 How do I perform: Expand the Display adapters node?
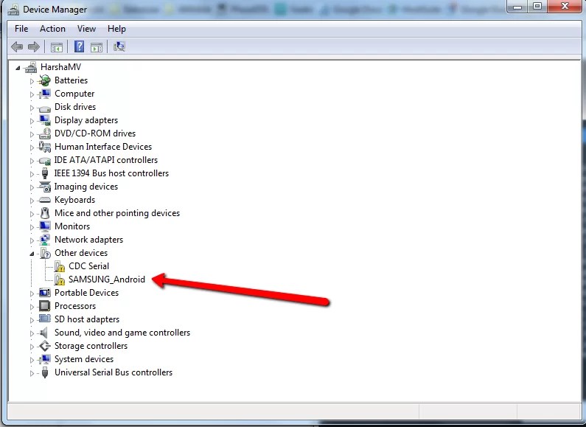click(32, 121)
